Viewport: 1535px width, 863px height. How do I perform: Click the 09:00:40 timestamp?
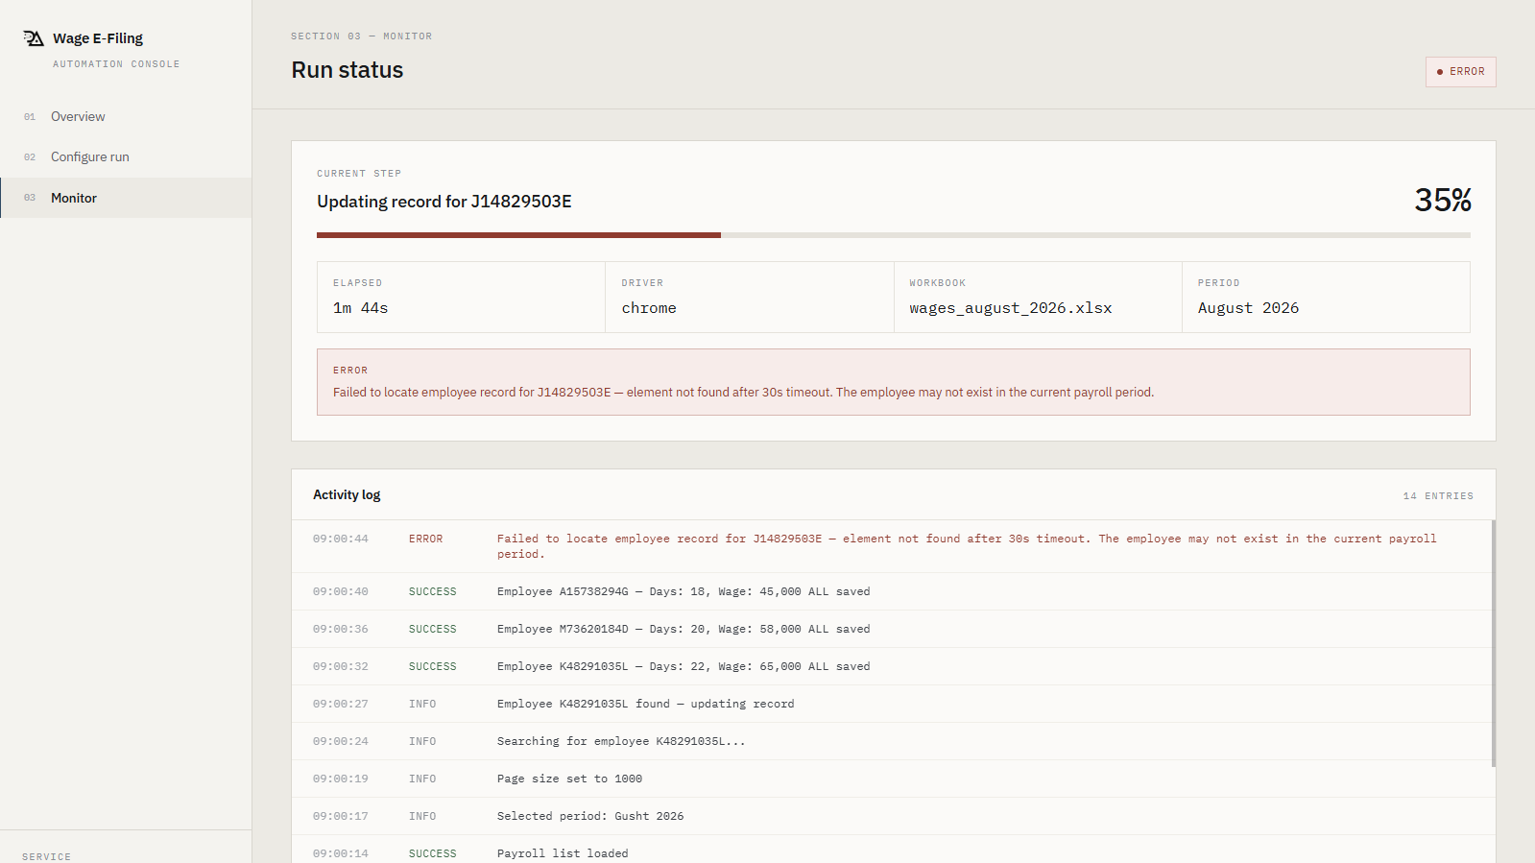click(340, 591)
